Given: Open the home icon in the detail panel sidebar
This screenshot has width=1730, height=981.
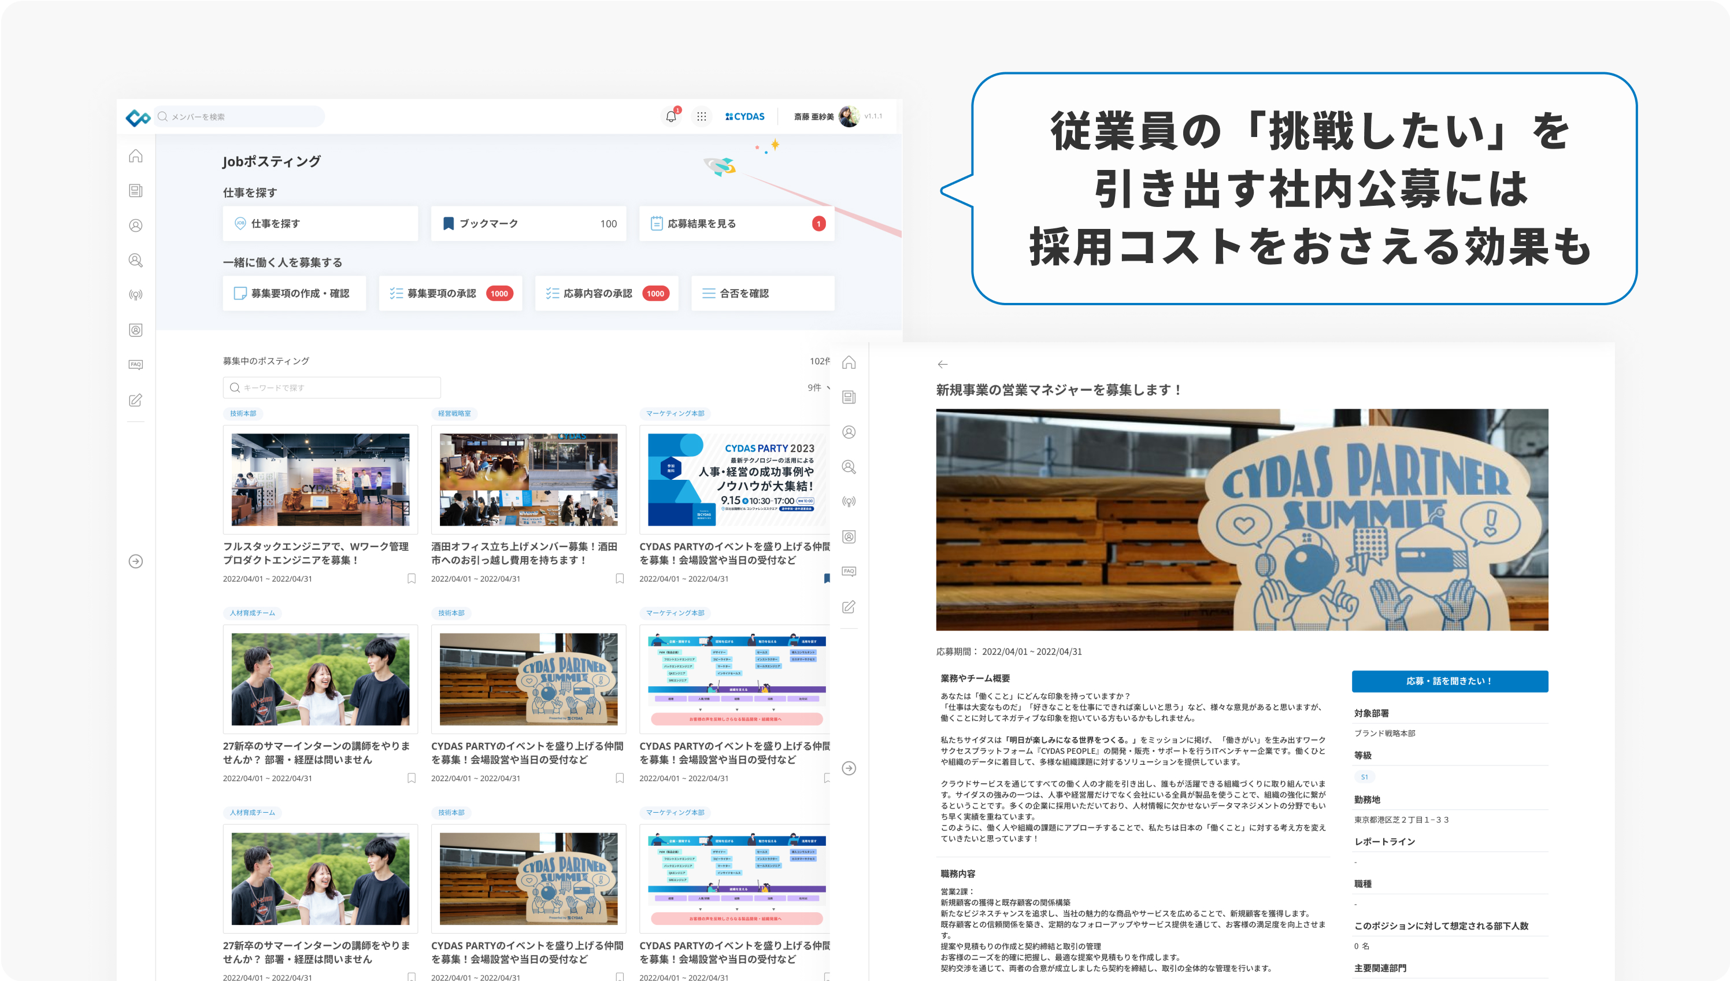Looking at the screenshot, I should pyautogui.click(x=849, y=362).
